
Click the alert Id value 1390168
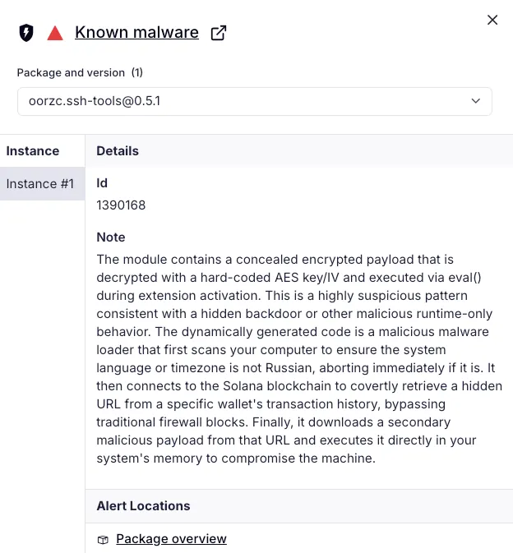click(x=121, y=205)
